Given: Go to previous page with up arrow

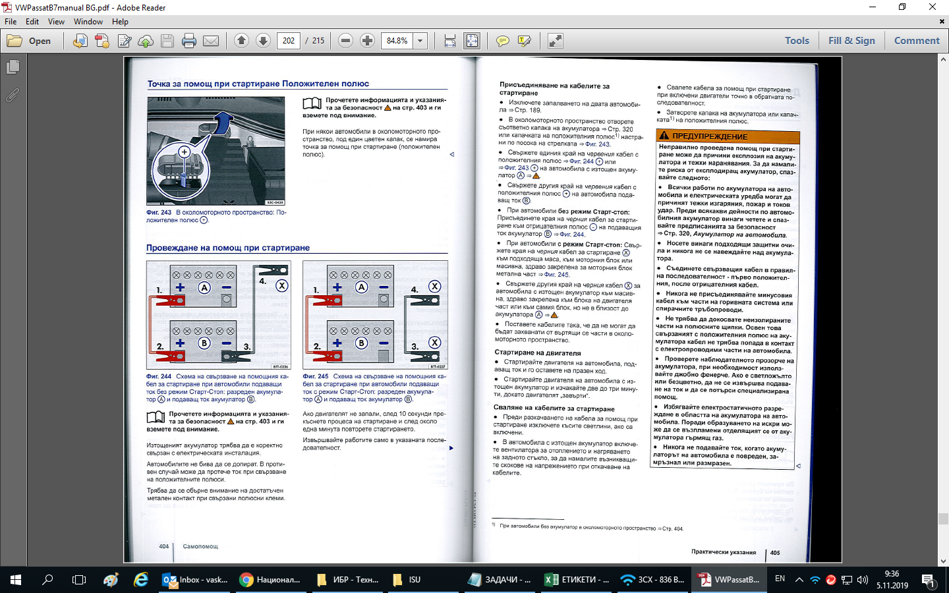Looking at the screenshot, I should [241, 41].
